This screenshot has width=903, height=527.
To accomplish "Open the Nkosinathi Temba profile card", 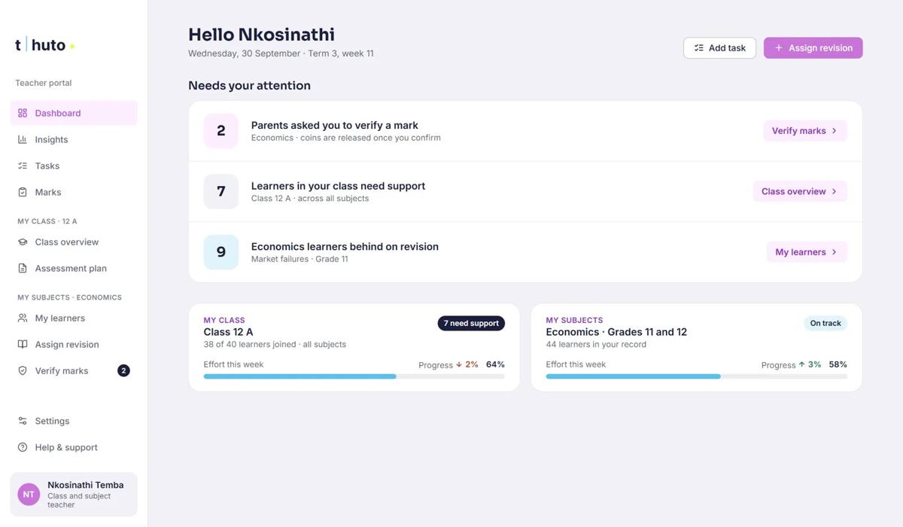I will click(74, 495).
